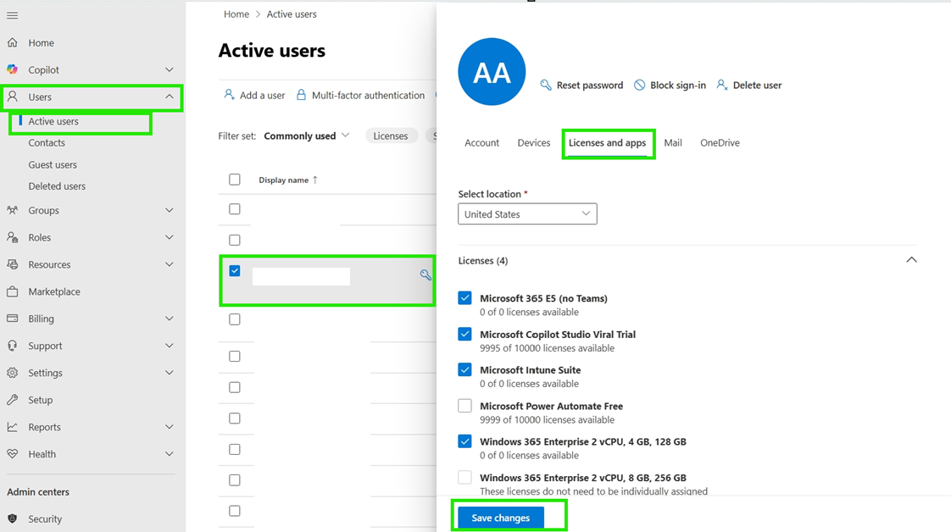Click the Setup wrench icon
The height and width of the screenshot is (532, 951).
pos(12,399)
